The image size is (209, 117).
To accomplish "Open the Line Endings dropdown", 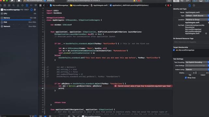I will click(197, 66).
